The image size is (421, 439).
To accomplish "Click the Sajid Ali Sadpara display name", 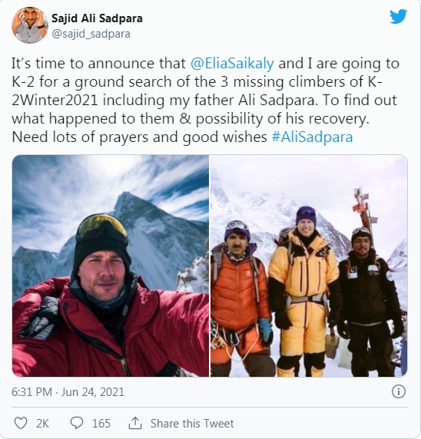I will click(97, 18).
